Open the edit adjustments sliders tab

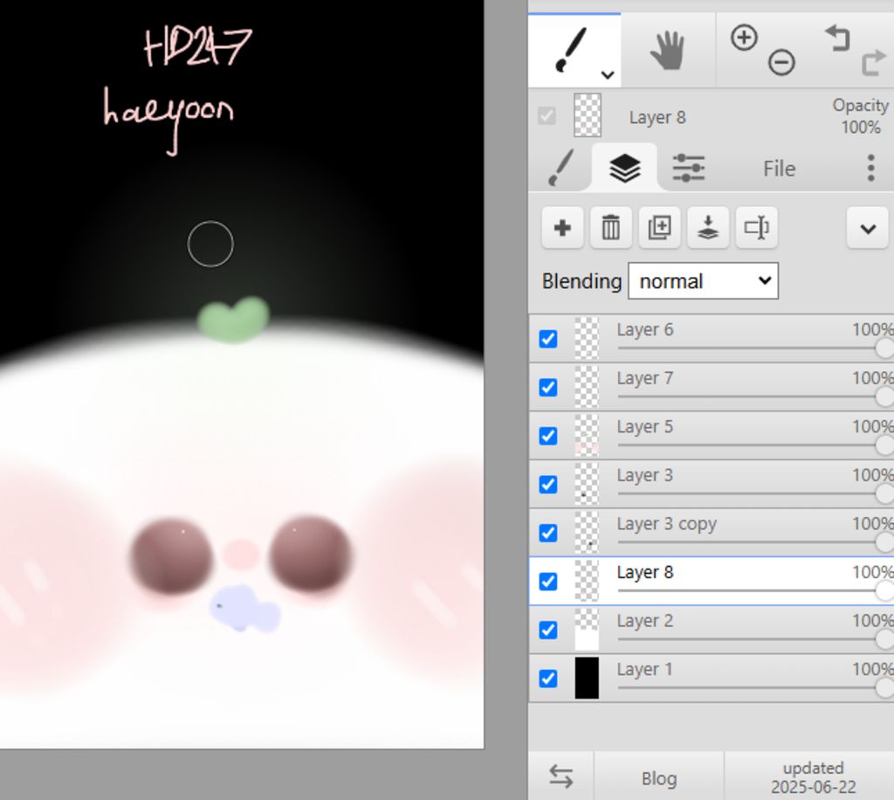click(688, 168)
